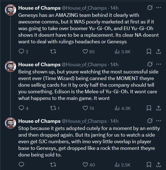Bookmark the Time Wizard tweet
The width and height of the screenshot is (166, 170).
[149, 108]
